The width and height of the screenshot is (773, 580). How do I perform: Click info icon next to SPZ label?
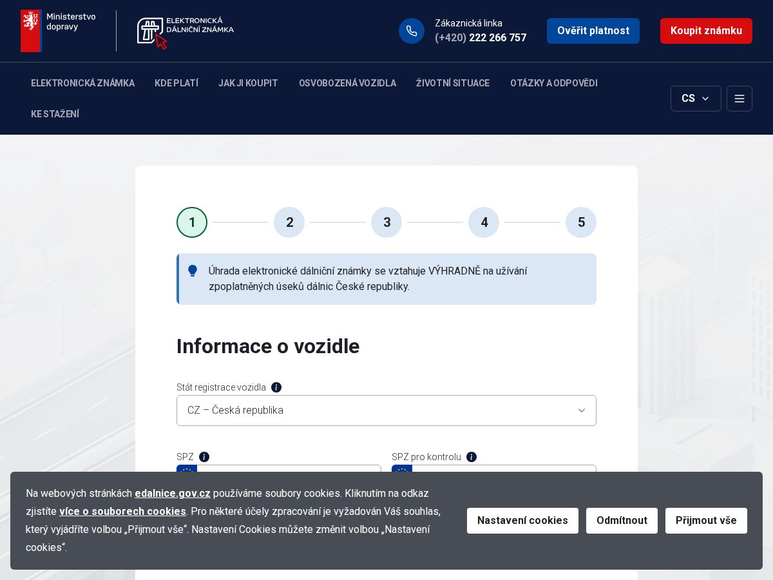(x=204, y=457)
